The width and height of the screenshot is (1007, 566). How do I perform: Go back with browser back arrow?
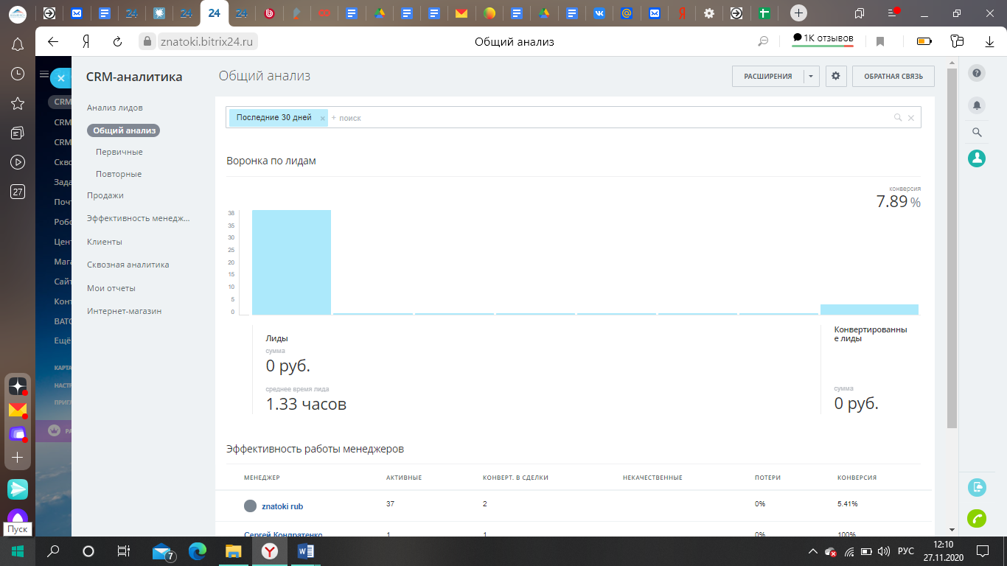click(53, 42)
